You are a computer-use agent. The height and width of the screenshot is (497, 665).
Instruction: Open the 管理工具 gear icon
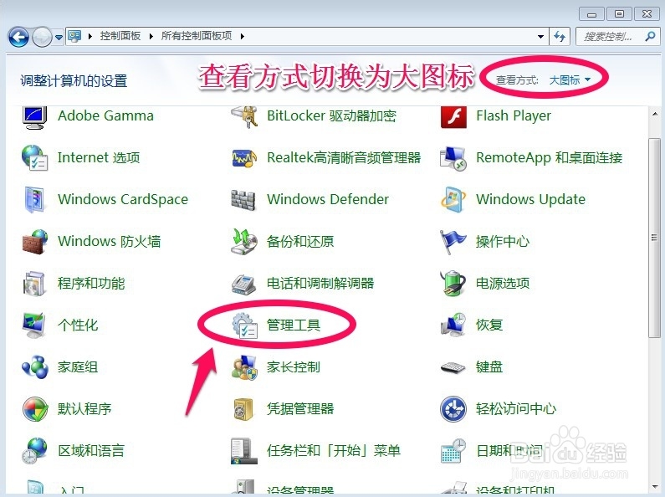245,325
